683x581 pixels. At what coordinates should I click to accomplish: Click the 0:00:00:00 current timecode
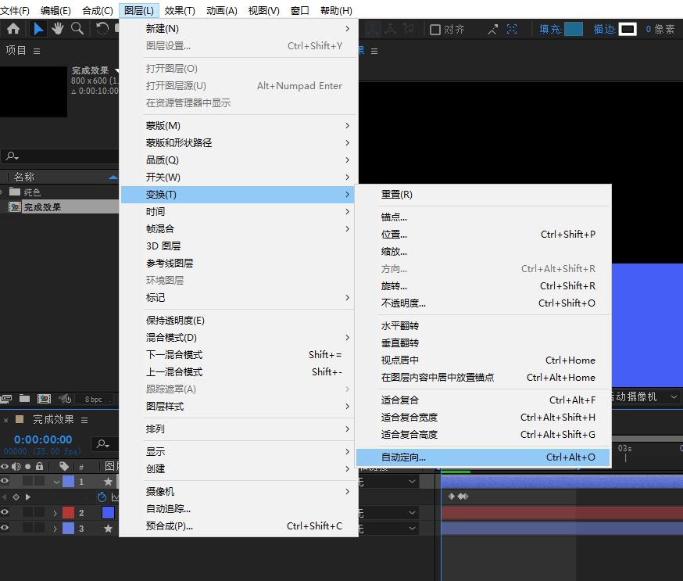pyautogui.click(x=43, y=439)
